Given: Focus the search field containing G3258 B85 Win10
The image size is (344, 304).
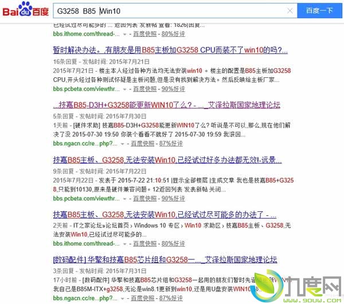Looking at the screenshot, I should tap(175, 11).
